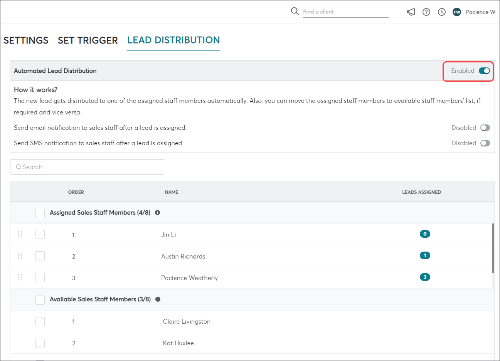Check the checkbox beside Jin Li
This screenshot has width=500, height=361.
[x=40, y=234]
